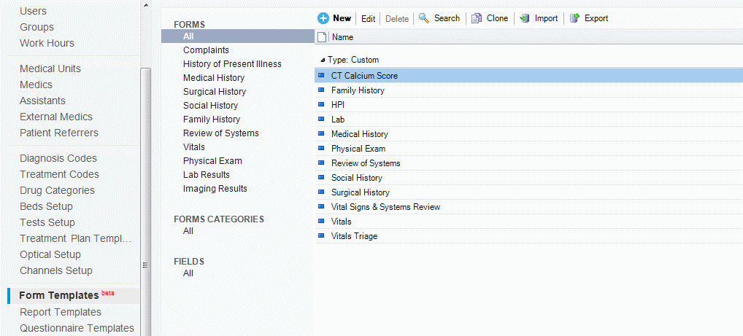Click the Export icon in toolbar
Viewport: 743px width, 336px height.
[574, 18]
